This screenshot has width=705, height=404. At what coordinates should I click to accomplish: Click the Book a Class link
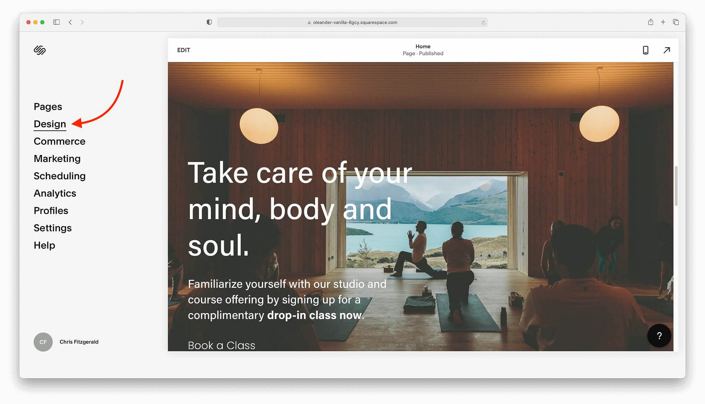[221, 345]
